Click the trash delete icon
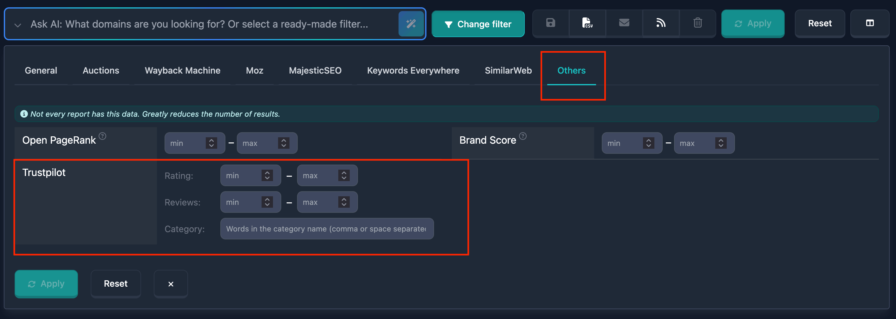The height and width of the screenshot is (319, 896). click(x=698, y=23)
